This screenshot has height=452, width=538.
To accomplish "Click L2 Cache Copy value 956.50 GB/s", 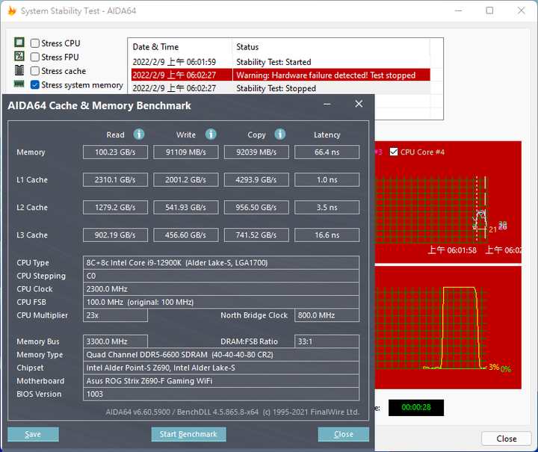I will tap(256, 208).
